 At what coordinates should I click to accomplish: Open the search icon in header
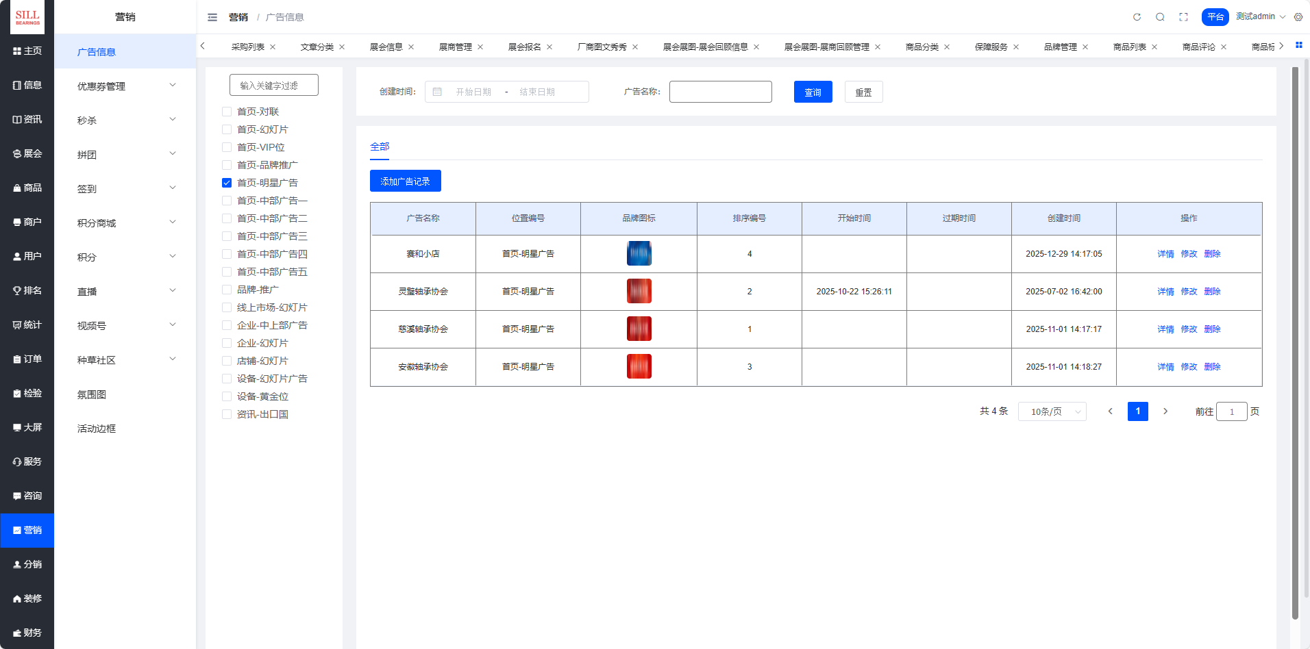(1160, 17)
